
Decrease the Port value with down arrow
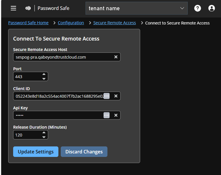(44, 79)
